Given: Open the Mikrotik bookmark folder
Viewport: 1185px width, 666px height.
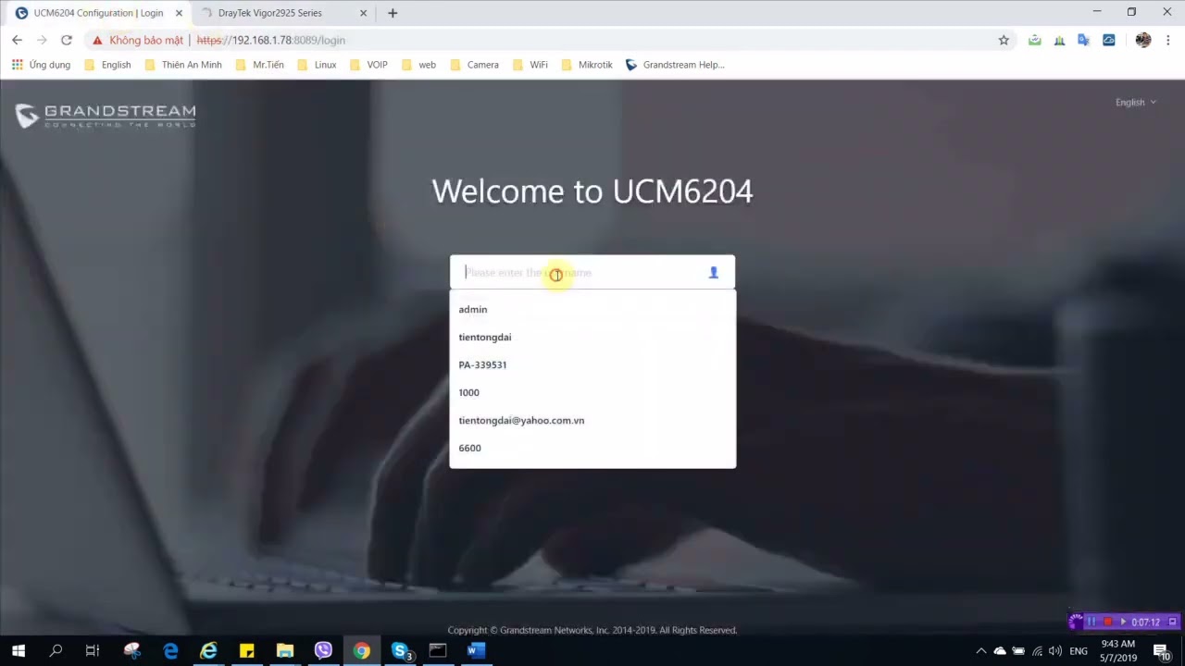Looking at the screenshot, I should pos(587,65).
